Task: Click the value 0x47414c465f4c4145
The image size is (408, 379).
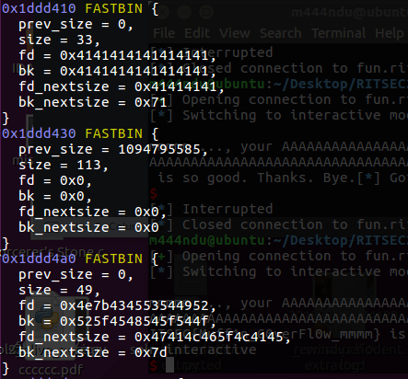Action: click(x=209, y=337)
